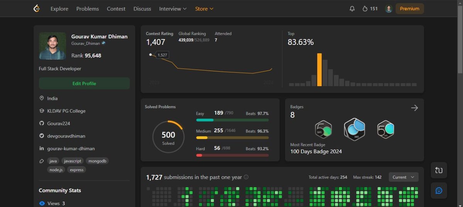Click the Full Stack Developer text

click(60, 69)
